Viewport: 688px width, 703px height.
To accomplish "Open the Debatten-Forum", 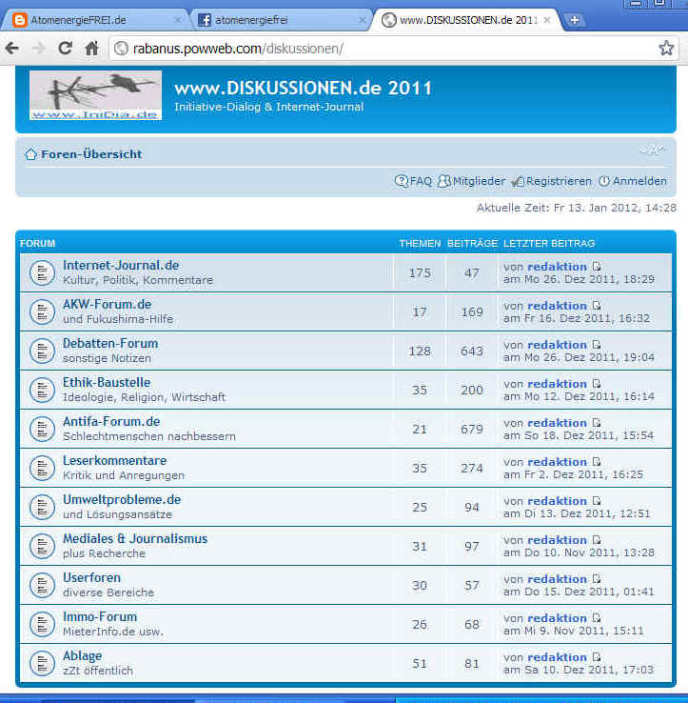I will pyautogui.click(x=110, y=344).
